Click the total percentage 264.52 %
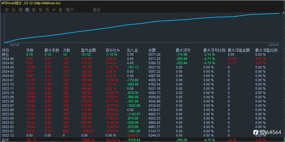Image resolution: width=285 pixels, height=142 pixels. pyautogui.click(x=113, y=140)
